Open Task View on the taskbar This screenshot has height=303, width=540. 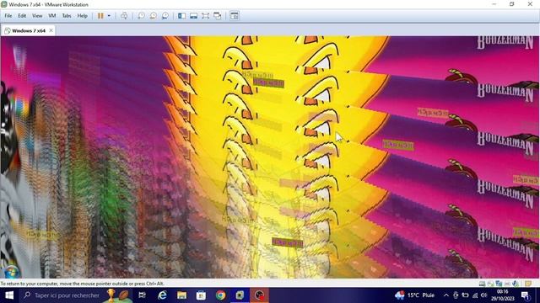click(142, 295)
